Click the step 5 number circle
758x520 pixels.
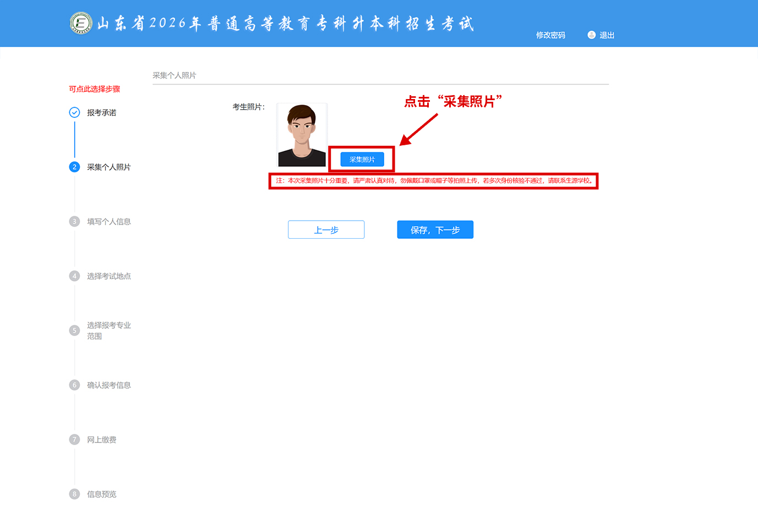74,331
